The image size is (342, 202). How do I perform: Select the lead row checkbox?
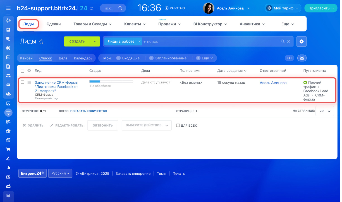(x=23, y=82)
